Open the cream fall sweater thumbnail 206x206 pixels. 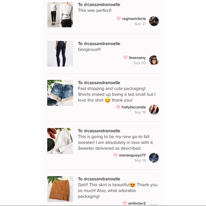[x=60, y=141]
